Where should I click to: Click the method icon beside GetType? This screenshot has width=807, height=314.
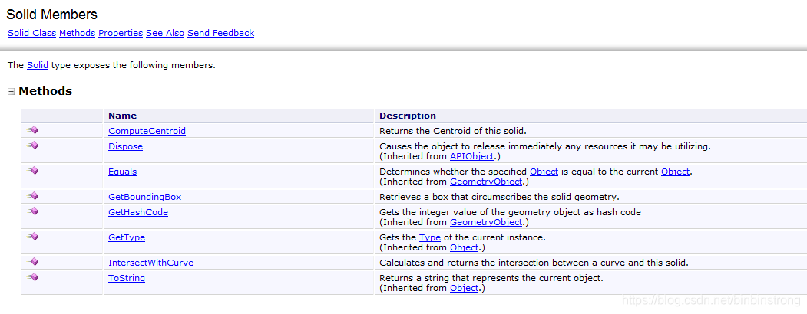point(33,237)
